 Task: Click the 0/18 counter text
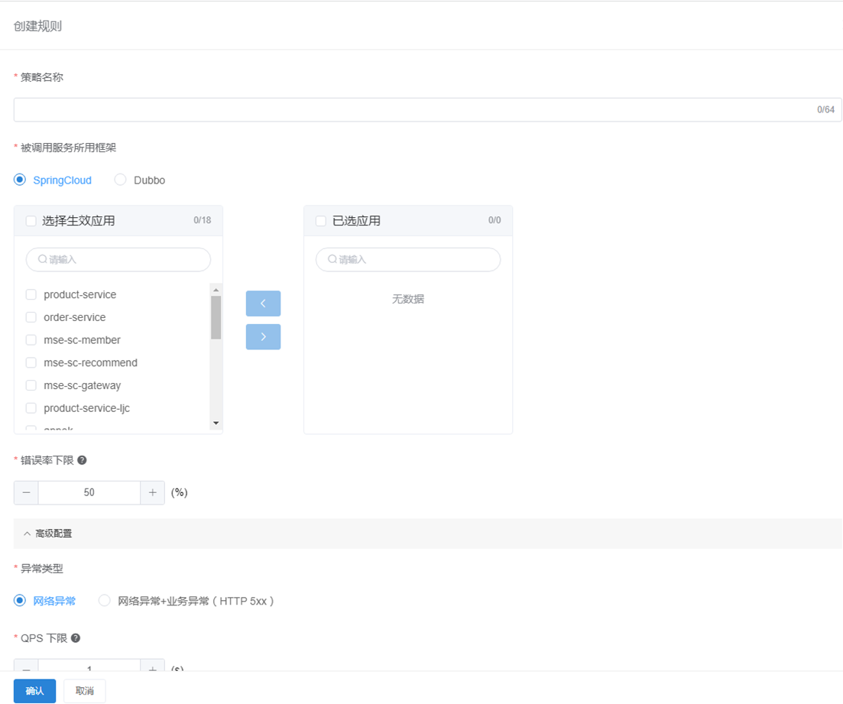(x=202, y=220)
